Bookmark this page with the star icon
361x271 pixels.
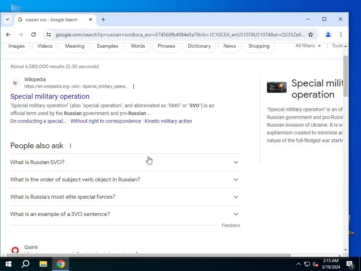(311, 35)
